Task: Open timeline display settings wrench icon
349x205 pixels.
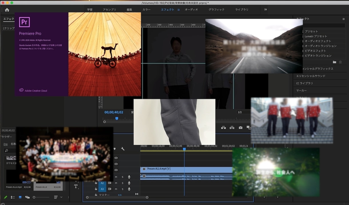Action: coord(123,149)
